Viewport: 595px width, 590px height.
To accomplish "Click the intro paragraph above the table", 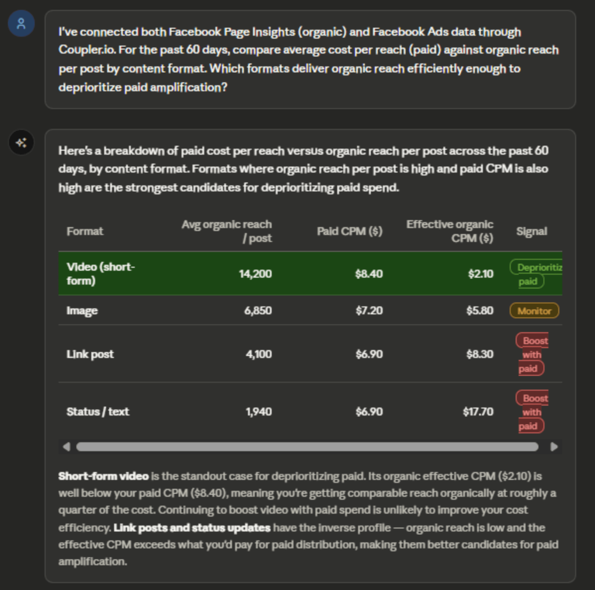I will pos(303,169).
